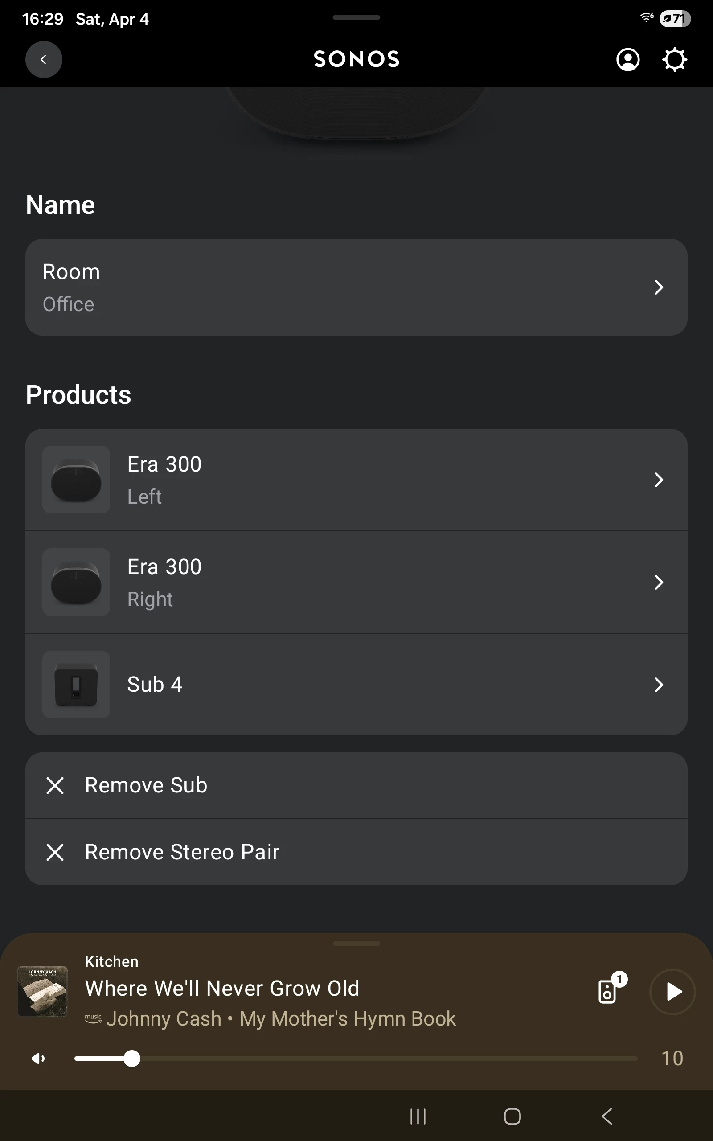The height and width of the screenshot is (1141, 713).
Task: Open the Room name chevron
Action: 659,287
